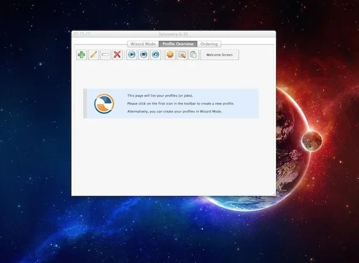Zoom the Syncovery window
Screen dimensions: 359x263
click(x=88, y=34)
